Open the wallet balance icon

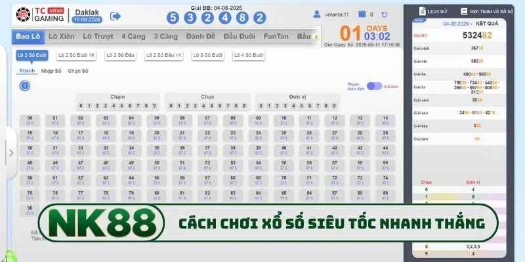click(362, 14)
